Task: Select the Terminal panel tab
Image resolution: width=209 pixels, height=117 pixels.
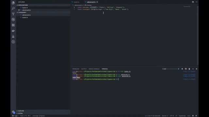Action: pos(105,69)
